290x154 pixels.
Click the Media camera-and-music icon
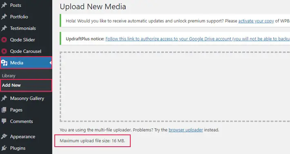coord(4,63)
